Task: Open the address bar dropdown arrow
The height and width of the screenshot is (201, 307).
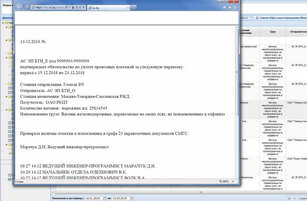Action: 70,8
